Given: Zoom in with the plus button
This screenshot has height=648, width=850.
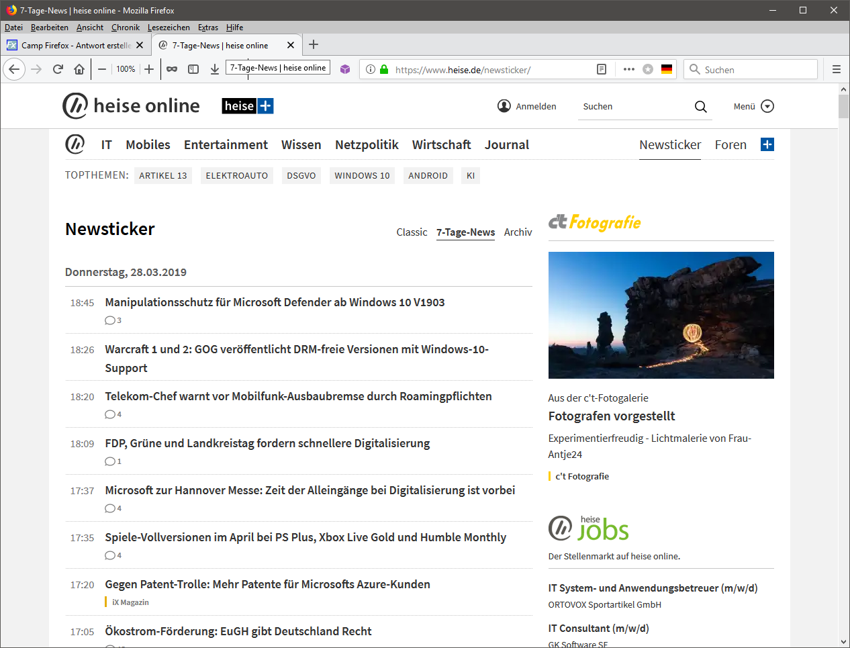Looking at the screenshot, I should (149, 69).
